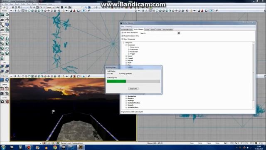Focus the Actor Classes search field
Screen dimensions: 266x150
[x=161, y=33]
